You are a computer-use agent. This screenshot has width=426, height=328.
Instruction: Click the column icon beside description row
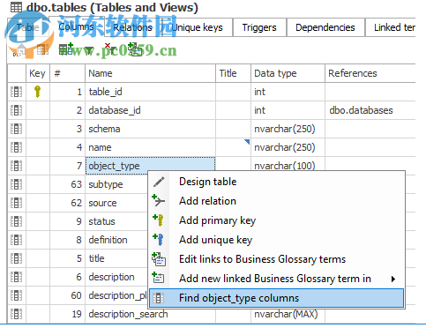16,277
